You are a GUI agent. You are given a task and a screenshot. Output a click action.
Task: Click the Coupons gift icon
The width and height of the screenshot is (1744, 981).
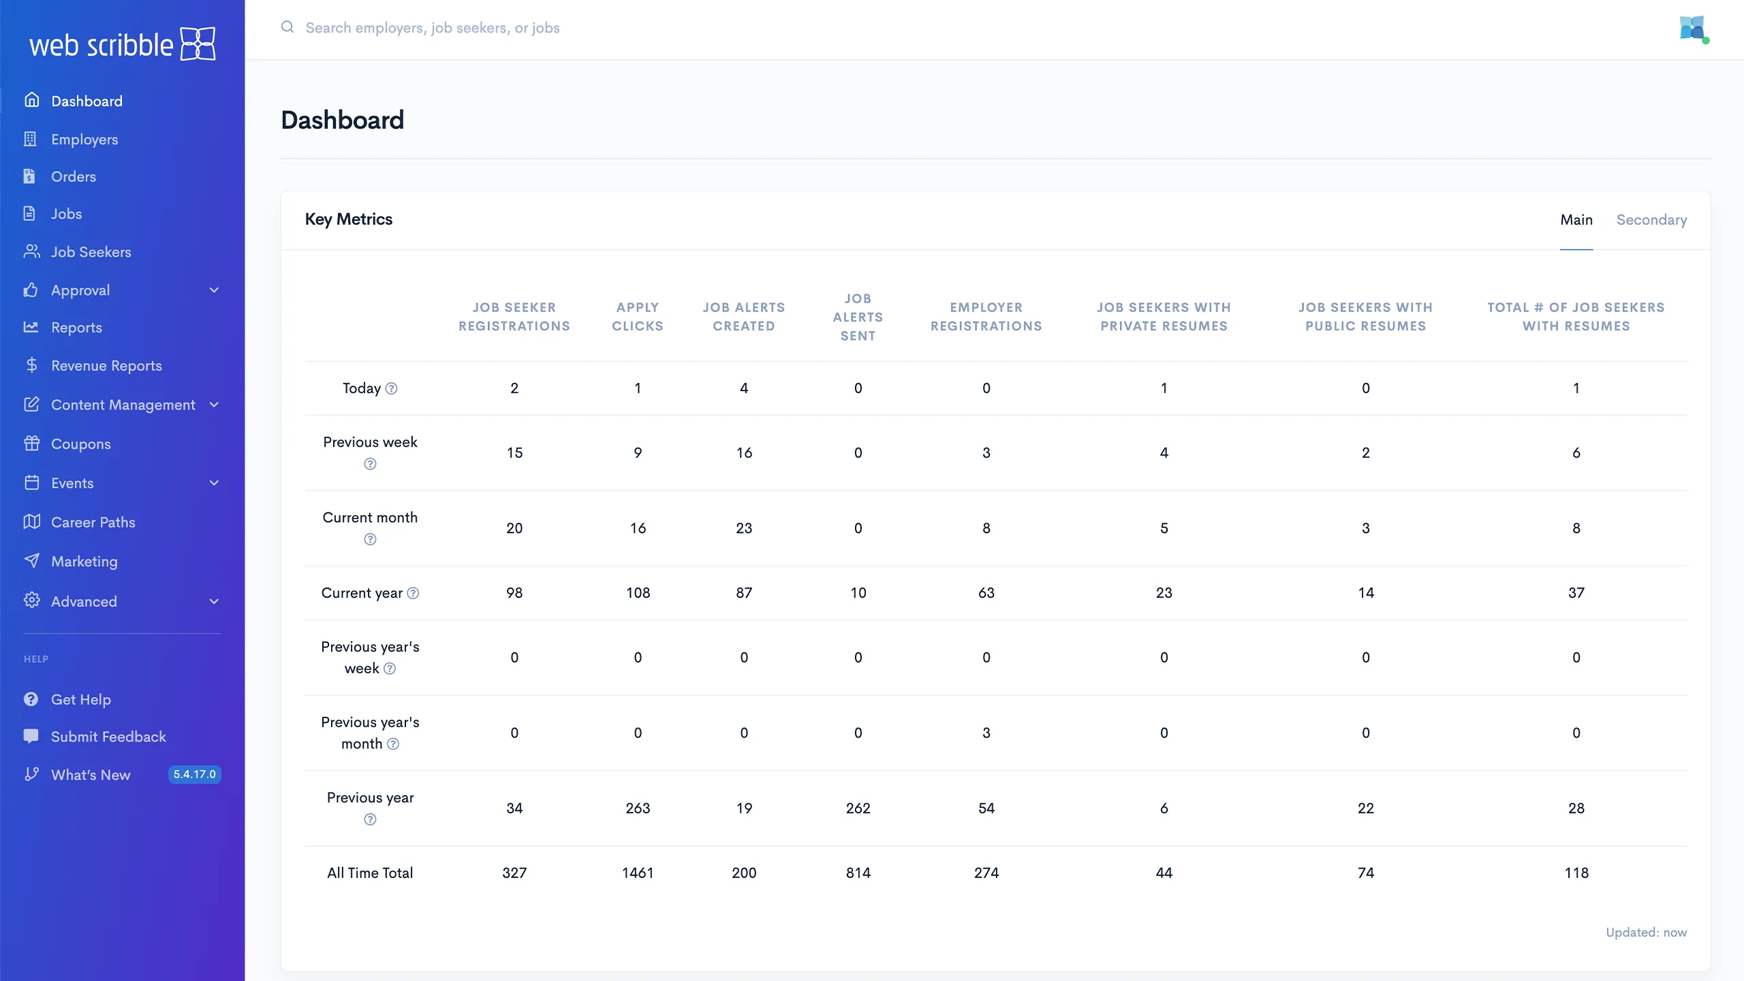pos(31,443)
